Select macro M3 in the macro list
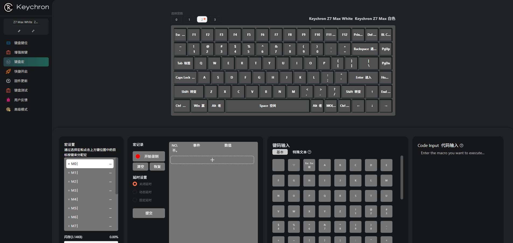The image size is (513, 243). click(90, 191)
